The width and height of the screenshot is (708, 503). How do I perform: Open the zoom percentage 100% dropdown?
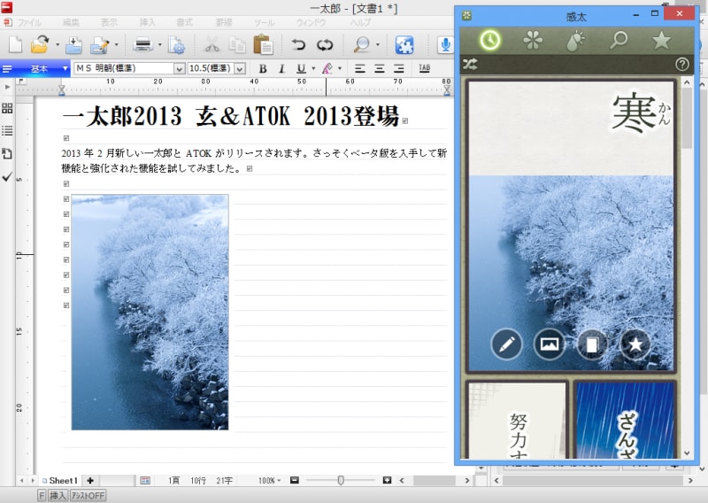click(270, 480)
